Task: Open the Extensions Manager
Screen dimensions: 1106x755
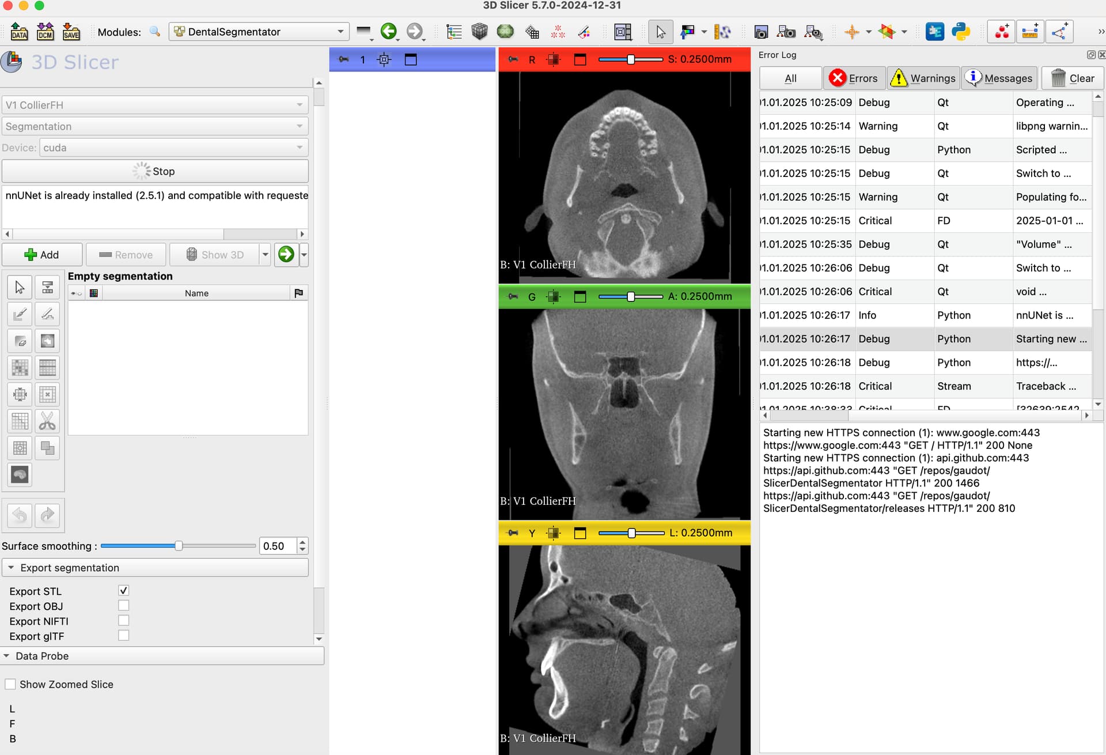Action: [x=935, y=32]
